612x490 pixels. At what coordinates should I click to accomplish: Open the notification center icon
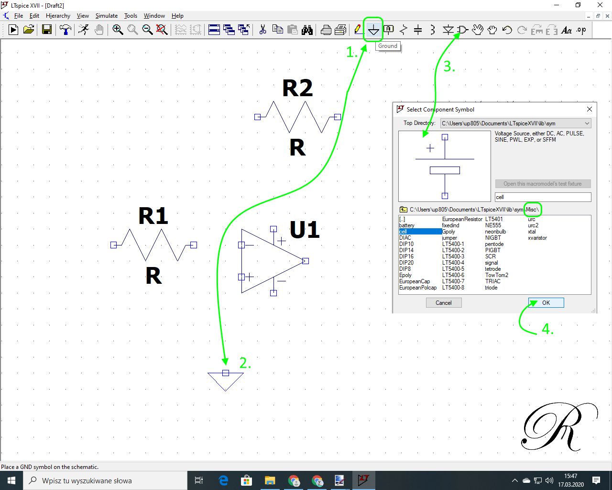pos(596,480)
